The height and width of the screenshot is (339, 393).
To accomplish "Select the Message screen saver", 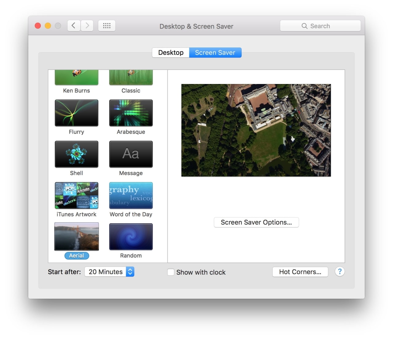I will [130, 154].
